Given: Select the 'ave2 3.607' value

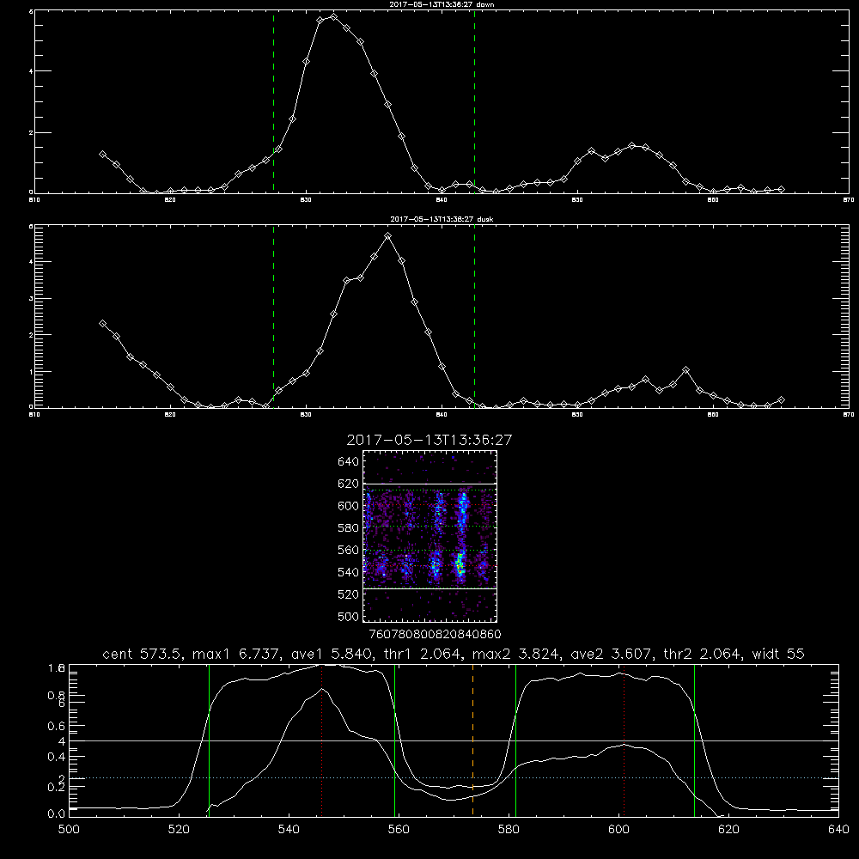Looking at the screenshot, I should pyautogui.click(x=612, y=654).
